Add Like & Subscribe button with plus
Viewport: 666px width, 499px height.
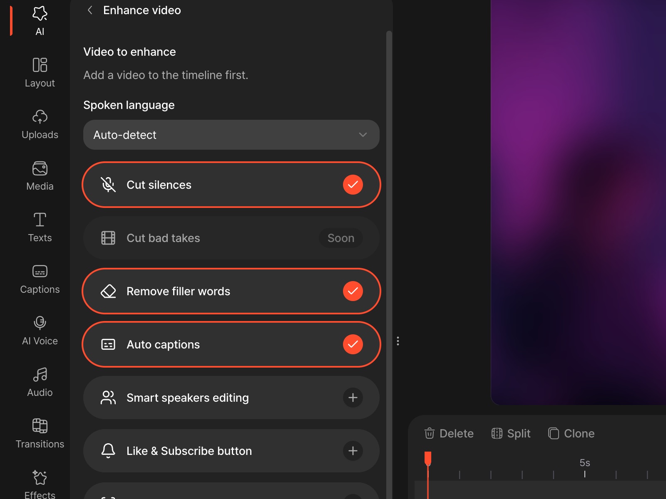353,451
